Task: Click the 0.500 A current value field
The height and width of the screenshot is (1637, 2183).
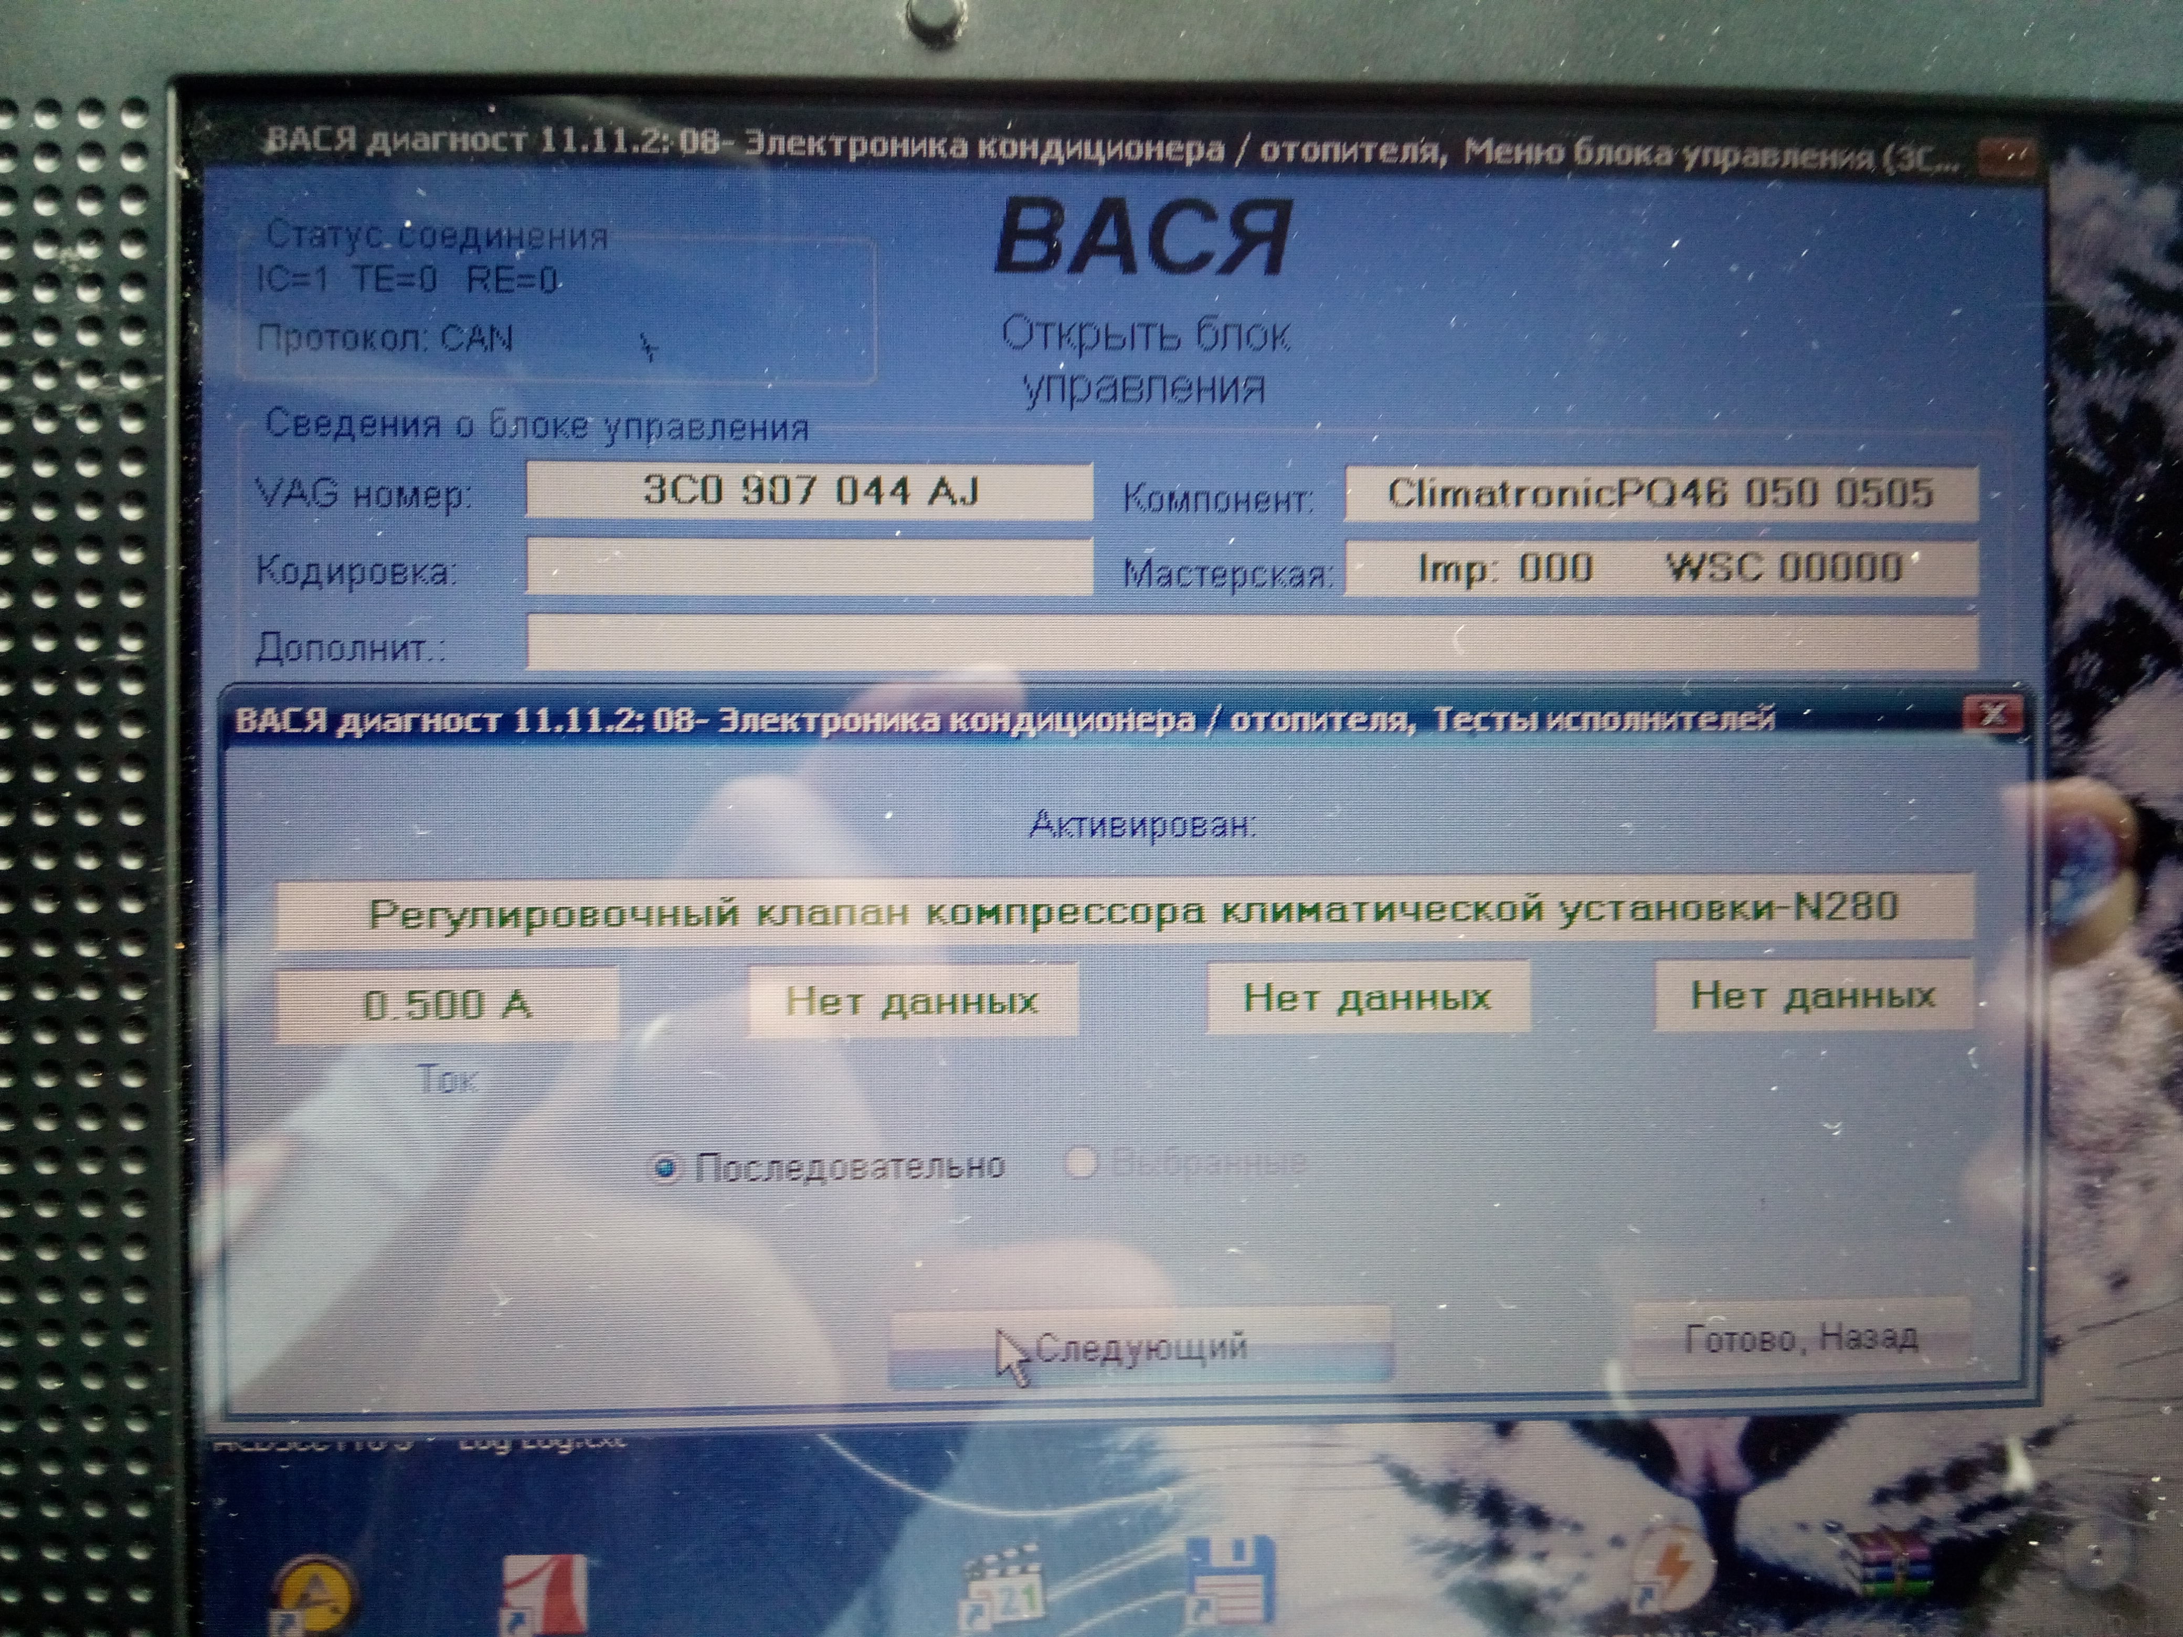Action: point(447,1005)
